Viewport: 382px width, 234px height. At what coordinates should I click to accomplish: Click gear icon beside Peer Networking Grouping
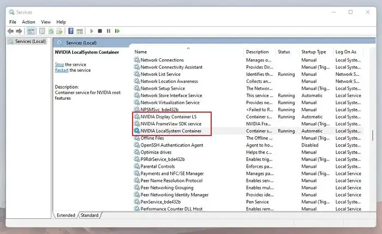coord(136,188)
